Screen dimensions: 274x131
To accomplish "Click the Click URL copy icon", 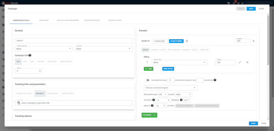I will [x=19, y=103].
